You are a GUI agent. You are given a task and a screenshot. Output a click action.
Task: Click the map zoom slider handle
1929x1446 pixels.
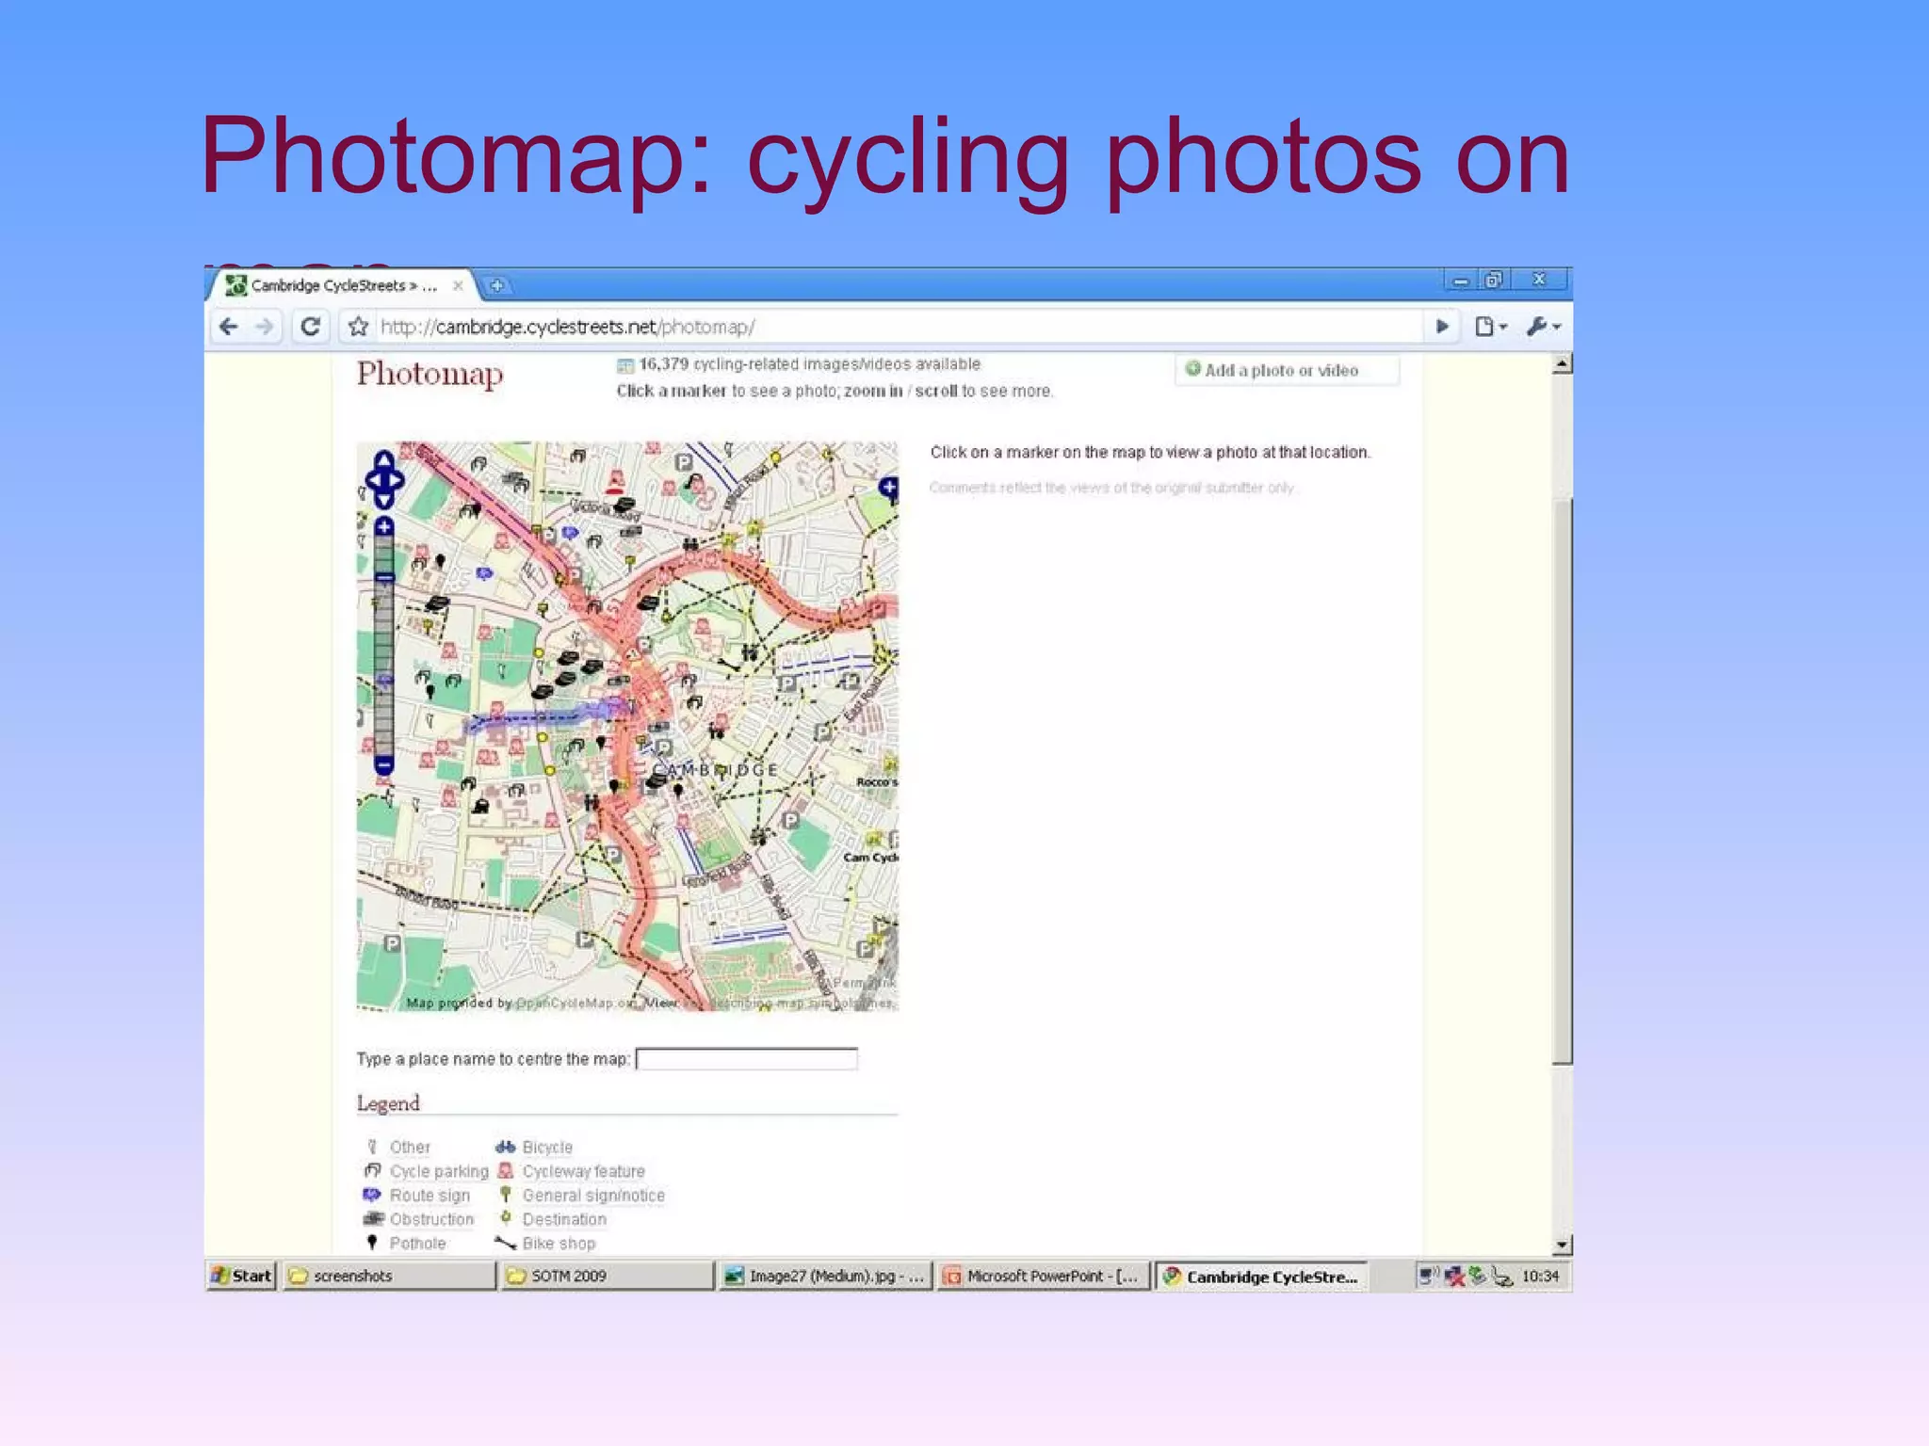click(384, 577)
